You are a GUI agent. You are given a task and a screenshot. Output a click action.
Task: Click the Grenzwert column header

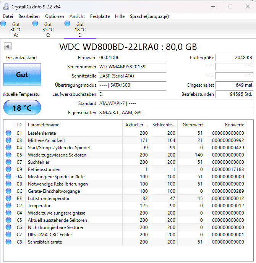(x=191, y=125)
